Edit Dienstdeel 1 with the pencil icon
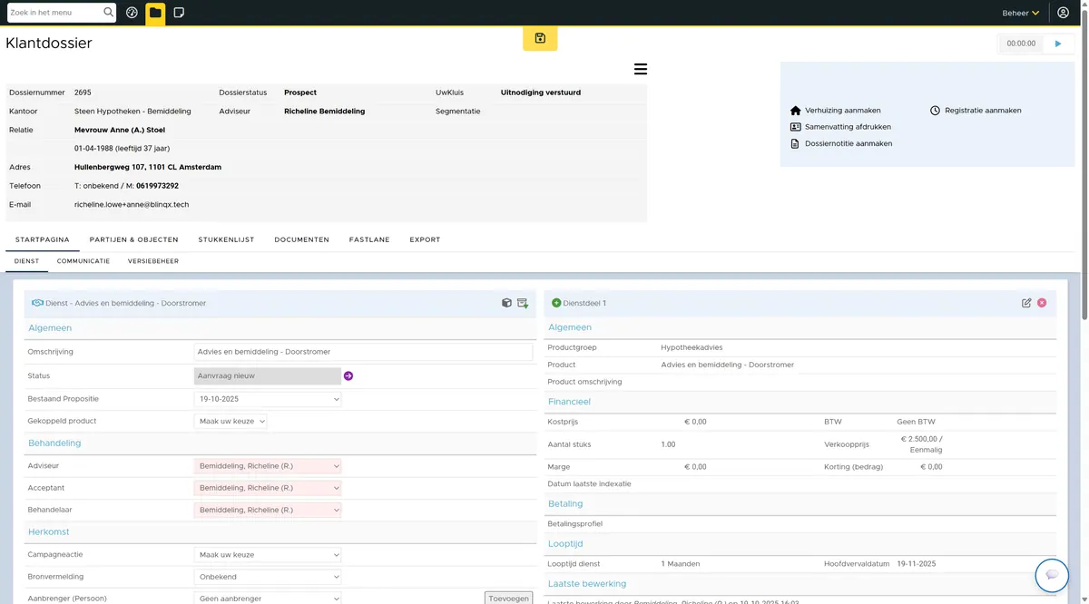 1026,303
